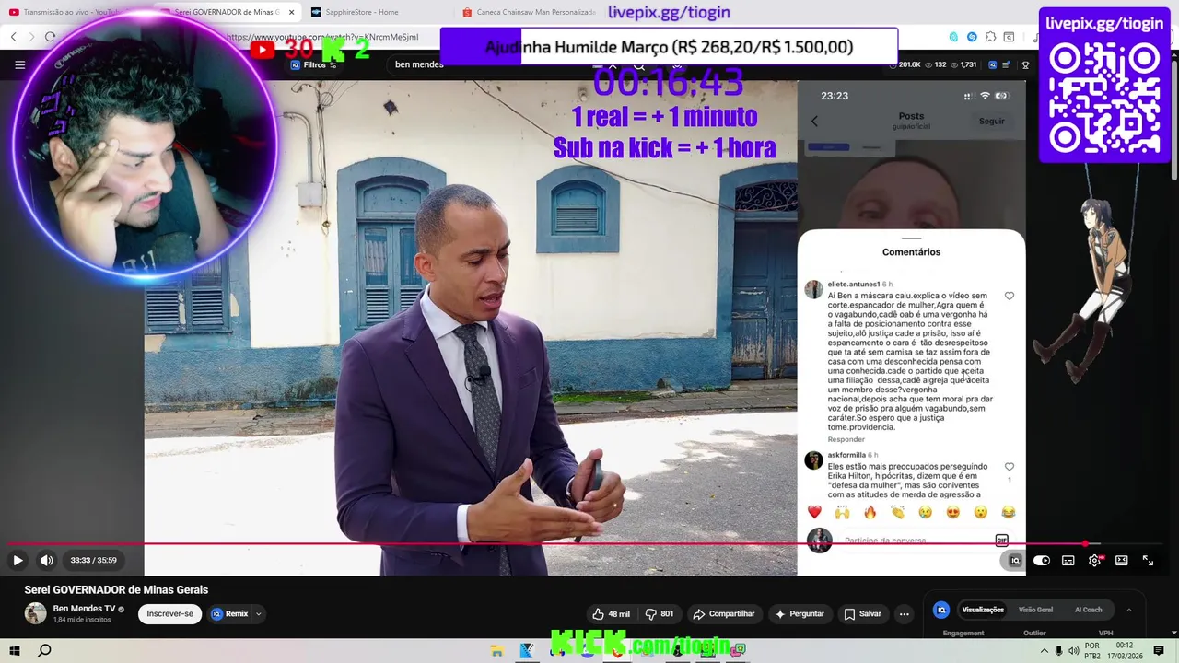Image resolution: width=1179 pixels, height=663 pixels.
Task: Open browser extensions puzzle icon
Action: pos(990,37)
